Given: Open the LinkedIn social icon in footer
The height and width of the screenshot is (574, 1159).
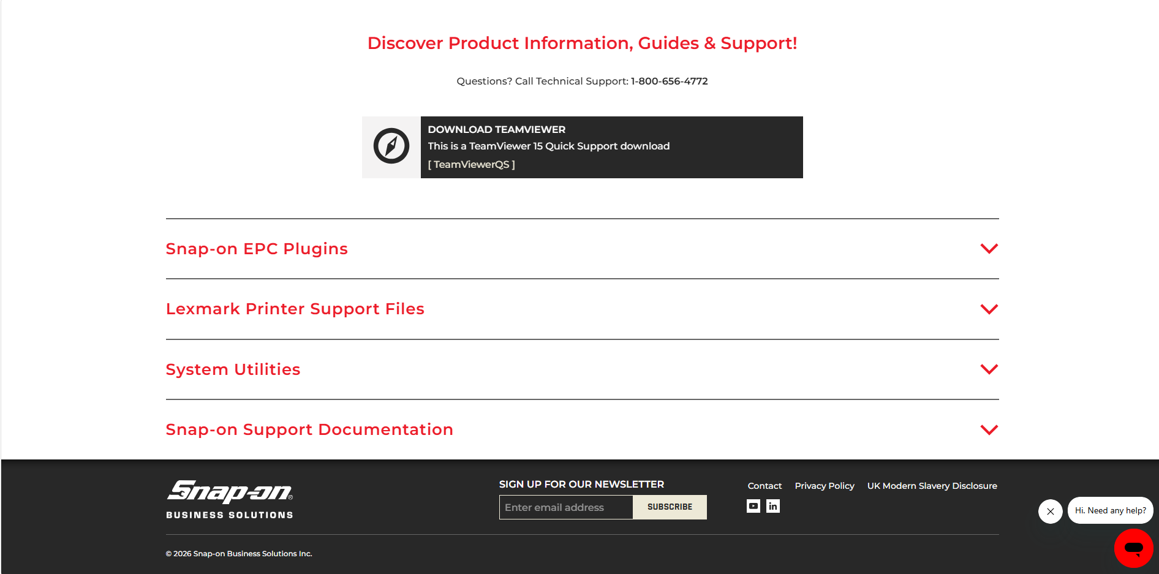Looking at the screenshot, I should (773, 506).
